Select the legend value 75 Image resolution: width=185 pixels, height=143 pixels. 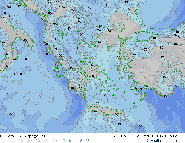coord(54,141)
